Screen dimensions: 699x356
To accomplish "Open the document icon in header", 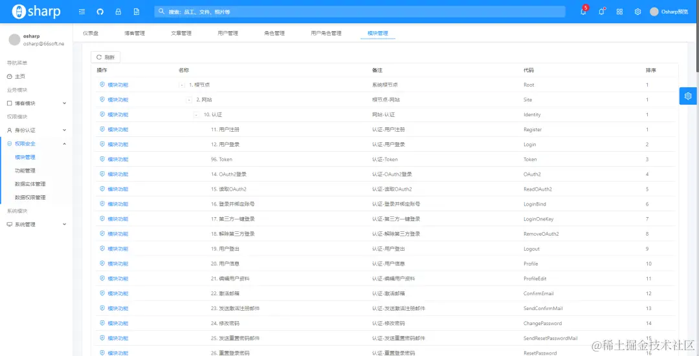I will [137, 12].
